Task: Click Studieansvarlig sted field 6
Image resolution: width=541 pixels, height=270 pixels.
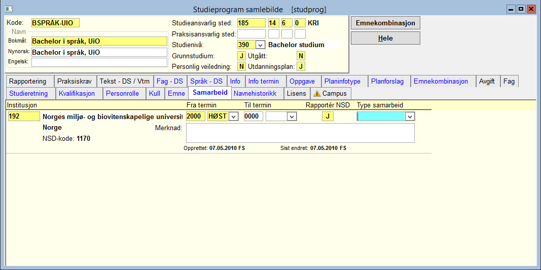Action: point(286,23)
